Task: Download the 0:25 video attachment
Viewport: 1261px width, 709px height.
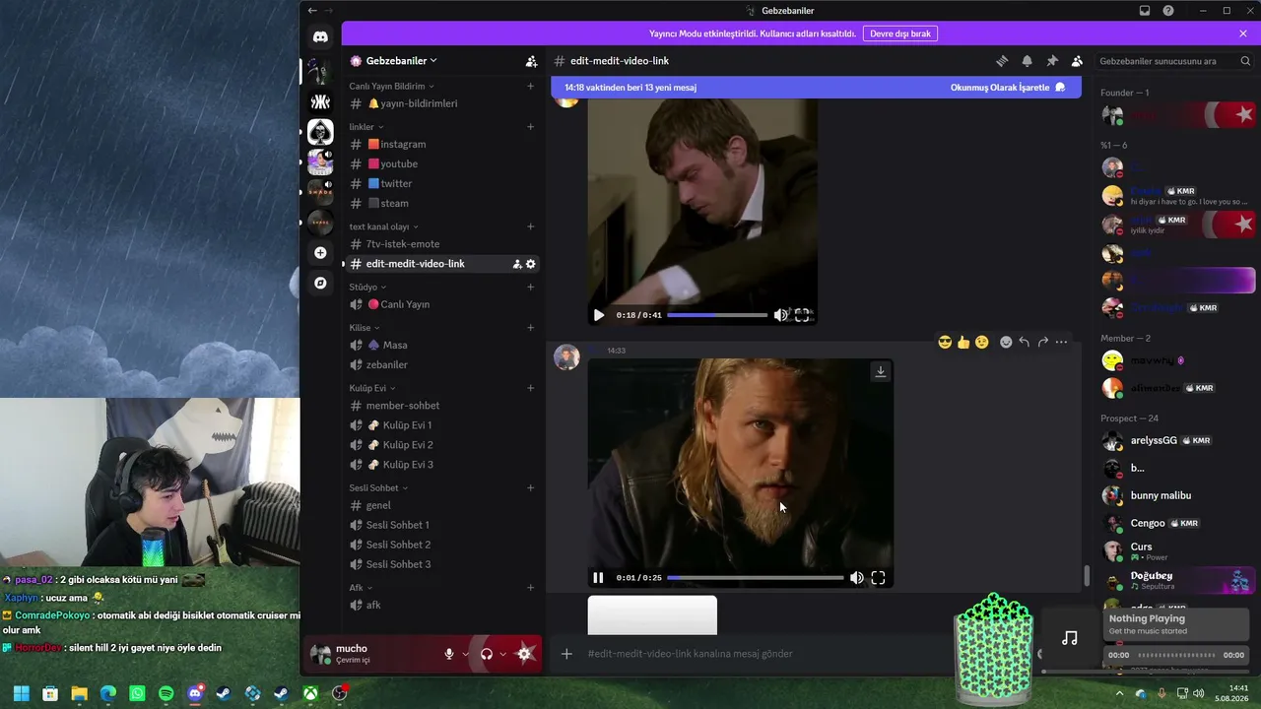Action: [881, 371]
